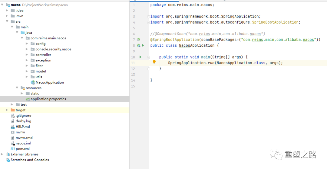Expand the target folder arrow
The height and width of the screenshot is (169, 327).
[7, 110]
